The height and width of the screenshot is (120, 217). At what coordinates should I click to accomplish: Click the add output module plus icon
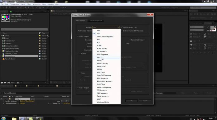click(x=49, y=103)
